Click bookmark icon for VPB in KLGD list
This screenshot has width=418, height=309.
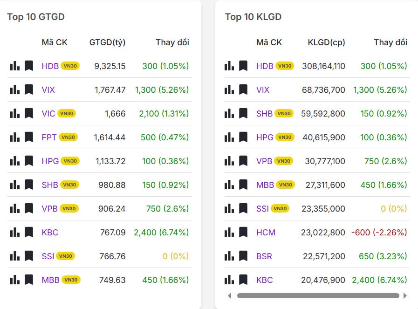coord(243,161)
